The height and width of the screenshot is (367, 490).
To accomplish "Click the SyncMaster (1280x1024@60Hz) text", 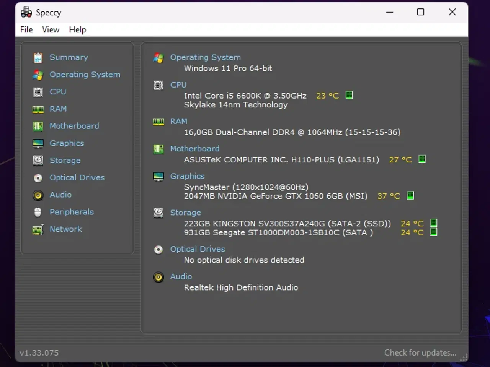I will [x=246, y=187].
